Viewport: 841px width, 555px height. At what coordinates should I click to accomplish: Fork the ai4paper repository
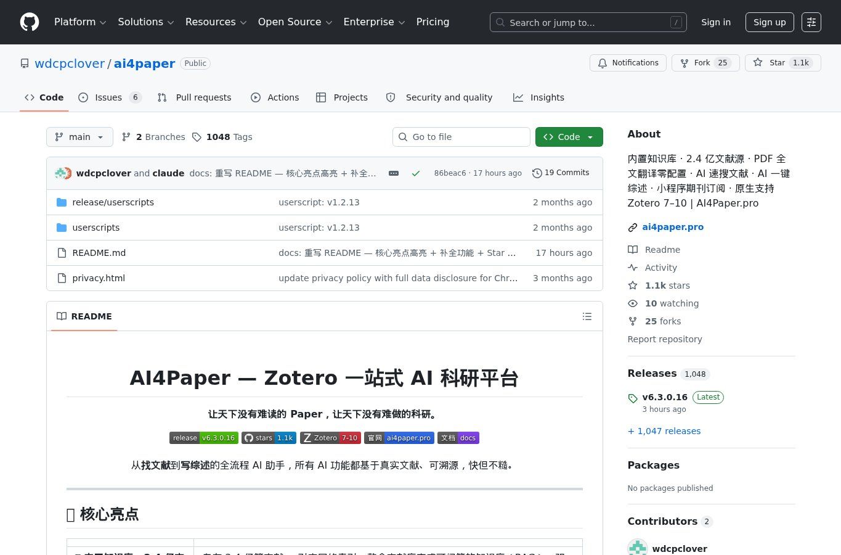tap(705, 63)
